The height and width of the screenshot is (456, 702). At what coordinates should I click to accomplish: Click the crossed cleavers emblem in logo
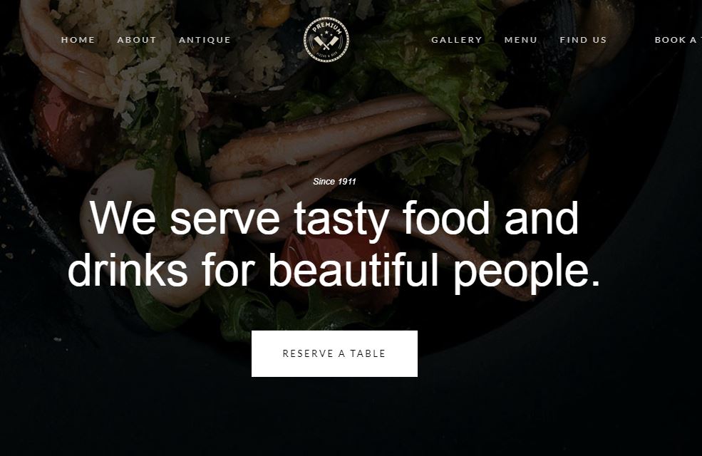point(326,43)
